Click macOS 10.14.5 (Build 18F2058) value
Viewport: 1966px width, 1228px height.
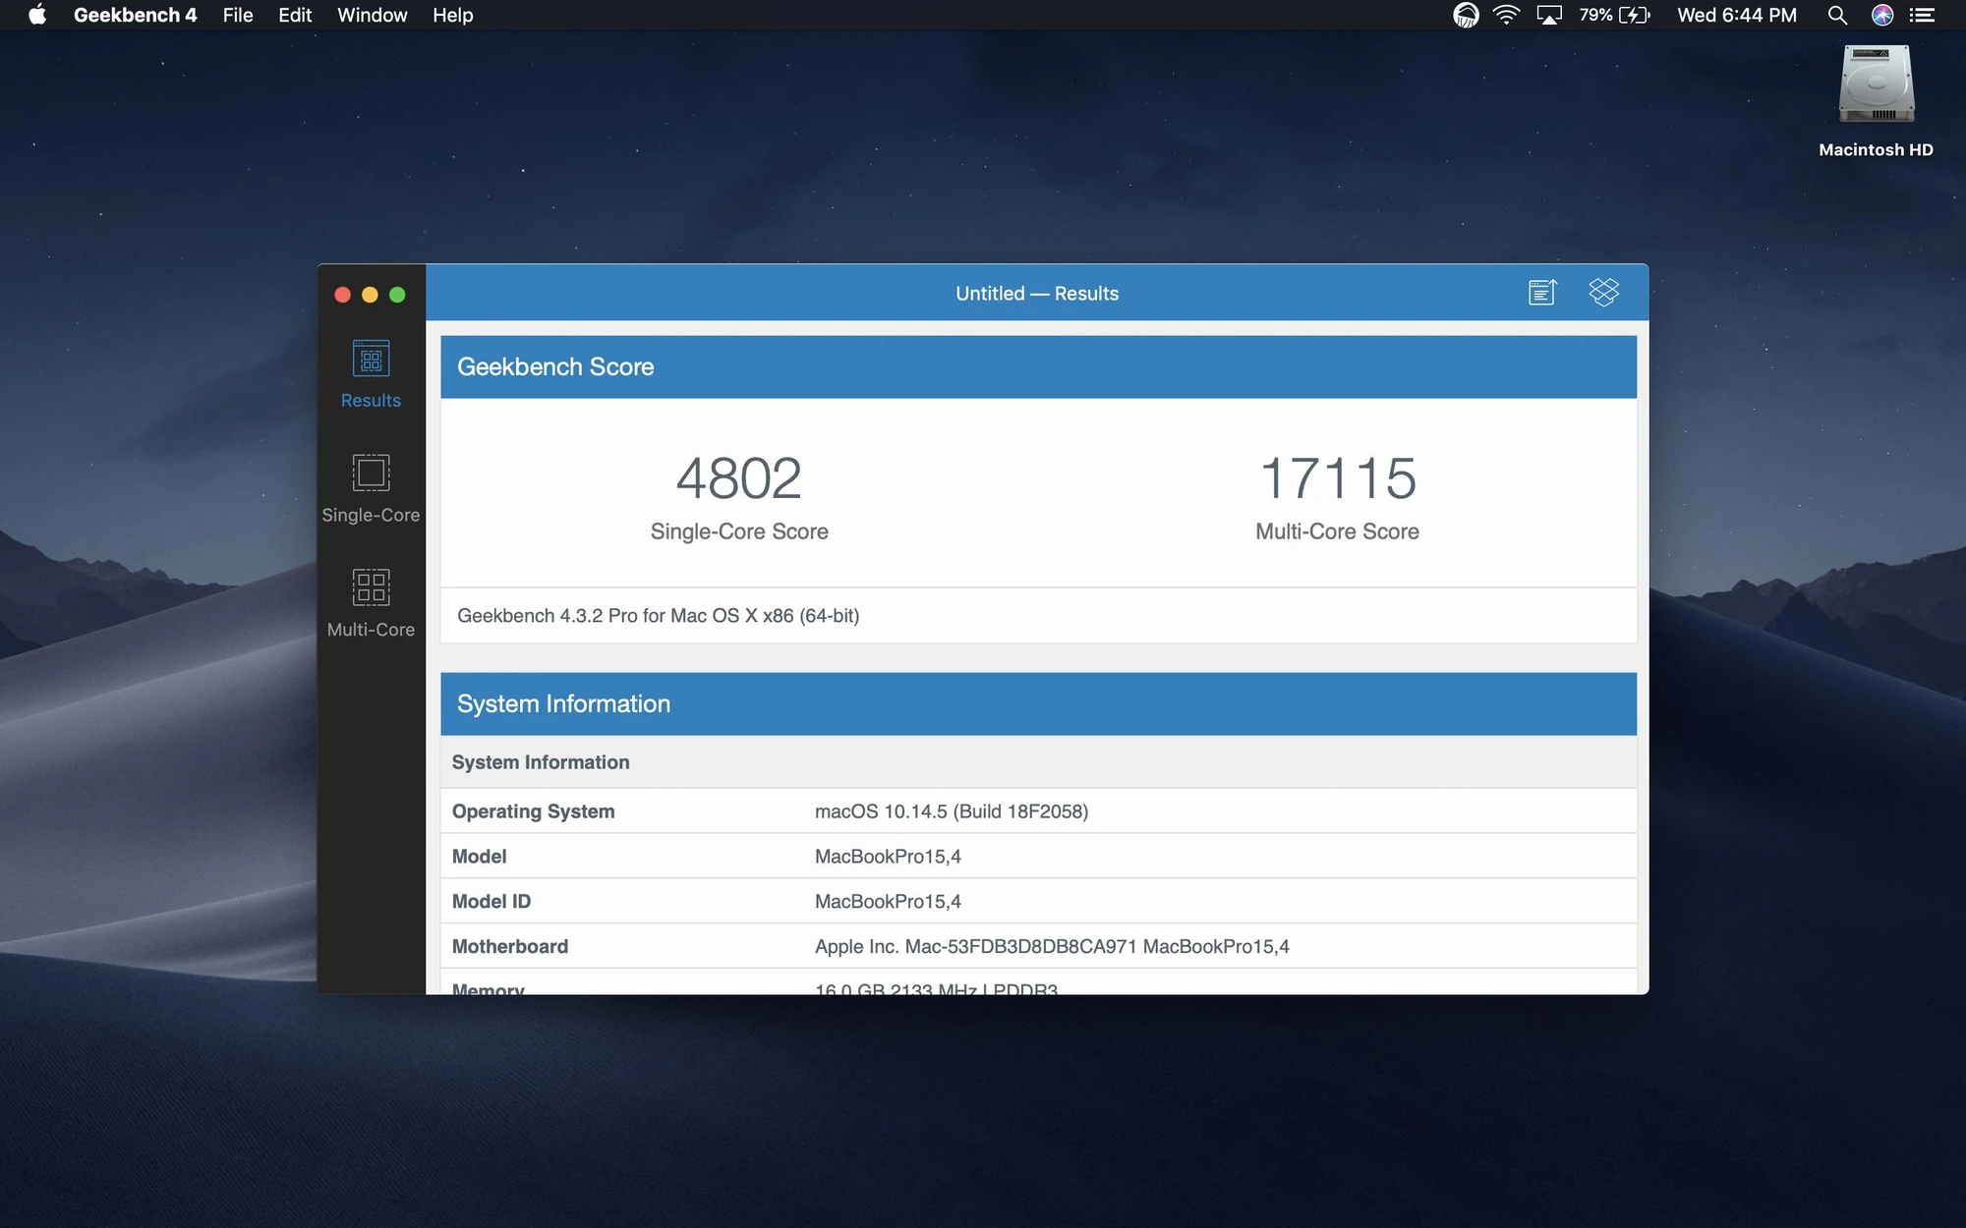coord(952,811)
